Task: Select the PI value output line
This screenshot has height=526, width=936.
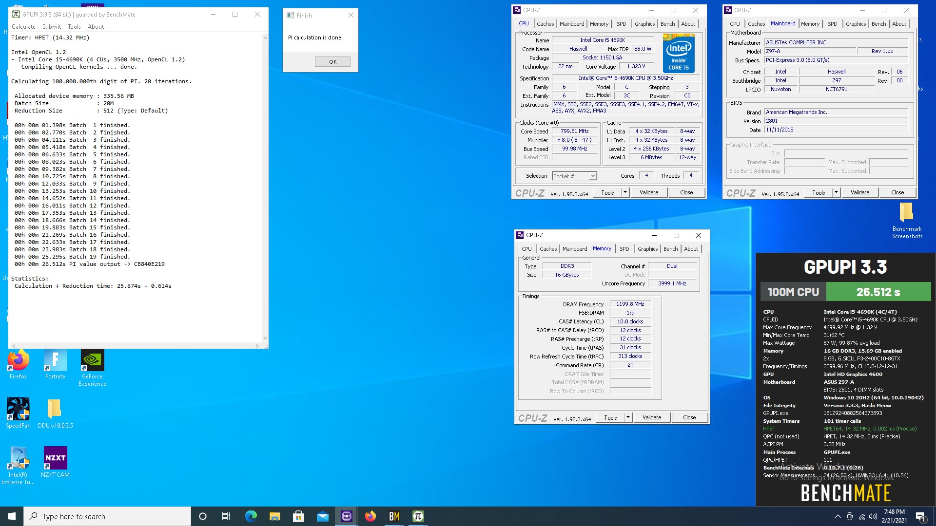Action: click(x=90, y=264)
